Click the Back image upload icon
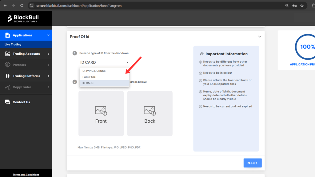 coord(150,110)
